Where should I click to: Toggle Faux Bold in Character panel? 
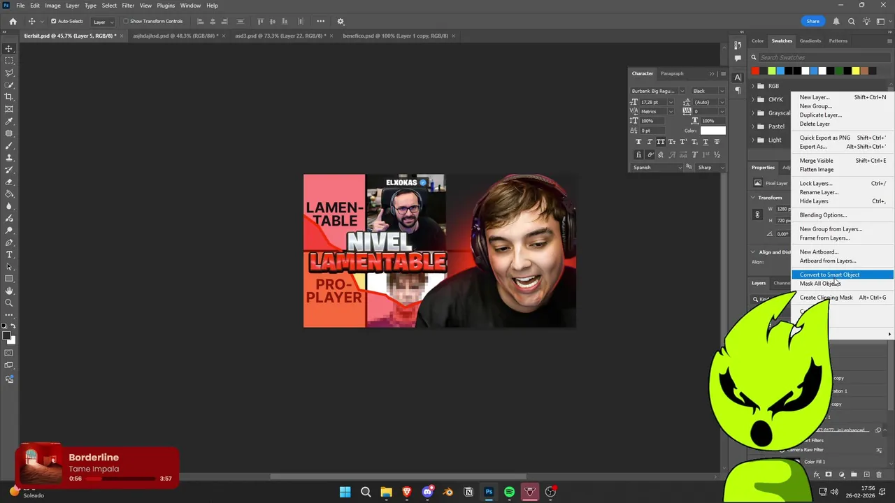point(638,142)
